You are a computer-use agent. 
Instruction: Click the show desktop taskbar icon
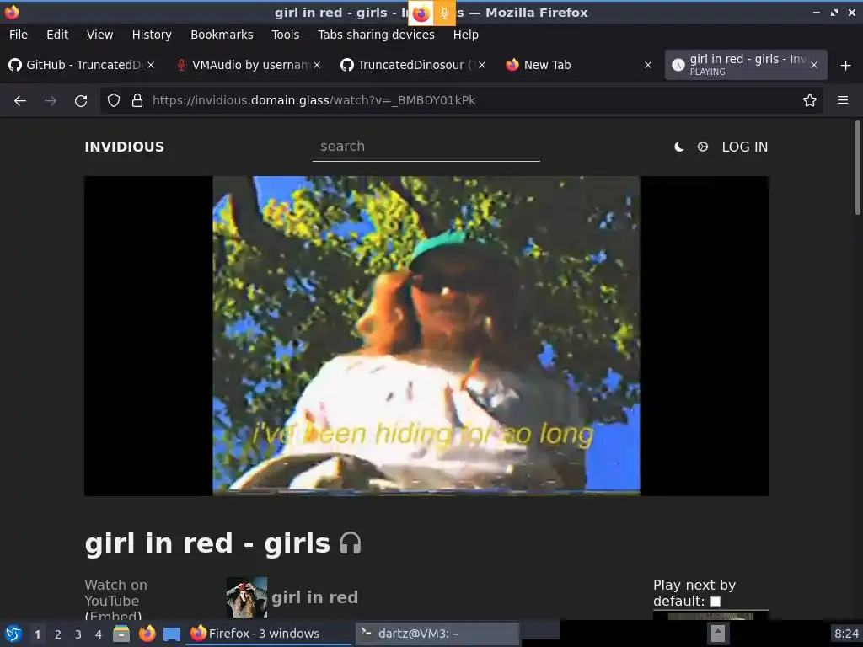[x=172, y=634]
